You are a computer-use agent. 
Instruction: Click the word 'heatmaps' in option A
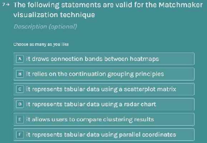(144, 59)
